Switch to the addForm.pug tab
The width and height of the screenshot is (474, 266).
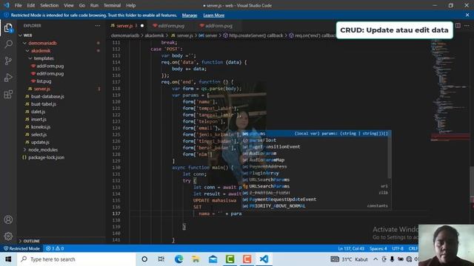coord(218,26)
